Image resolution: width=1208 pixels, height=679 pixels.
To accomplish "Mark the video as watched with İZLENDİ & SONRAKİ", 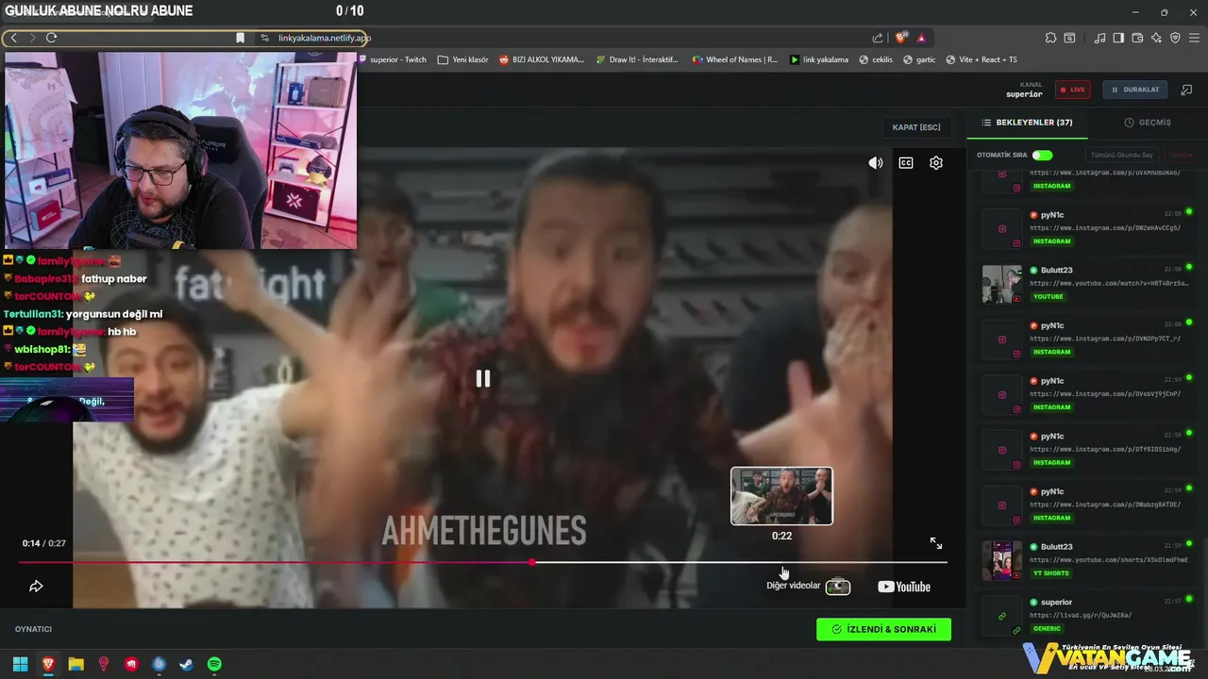I will [883, 629].
